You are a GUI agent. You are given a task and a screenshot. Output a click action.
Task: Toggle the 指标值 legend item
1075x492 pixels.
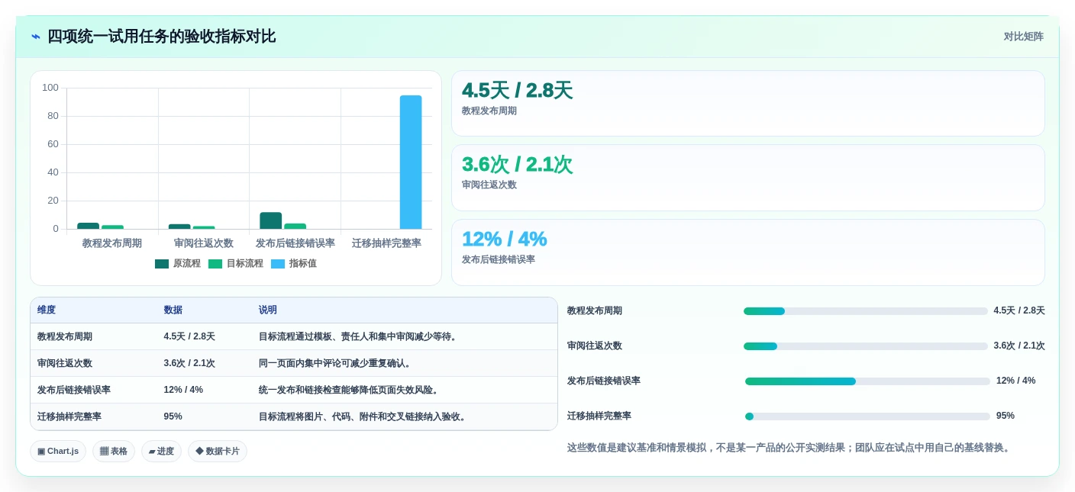click(x=294, y=263)
